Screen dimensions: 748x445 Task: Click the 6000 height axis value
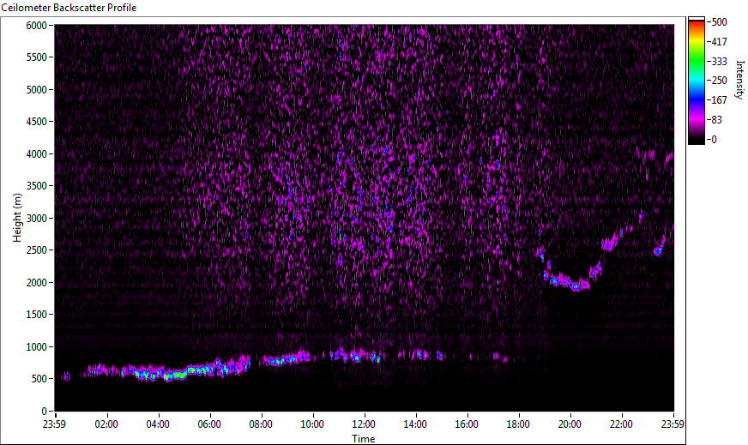(x=36, y=25)
